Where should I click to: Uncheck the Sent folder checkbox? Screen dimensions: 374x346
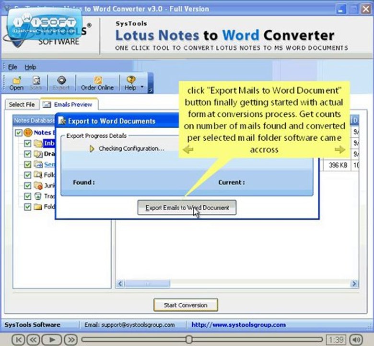(x=28, y=164)
